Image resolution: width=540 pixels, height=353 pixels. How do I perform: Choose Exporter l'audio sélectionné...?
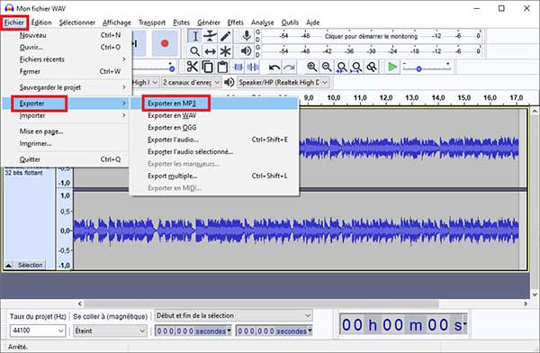coord(214,151)
